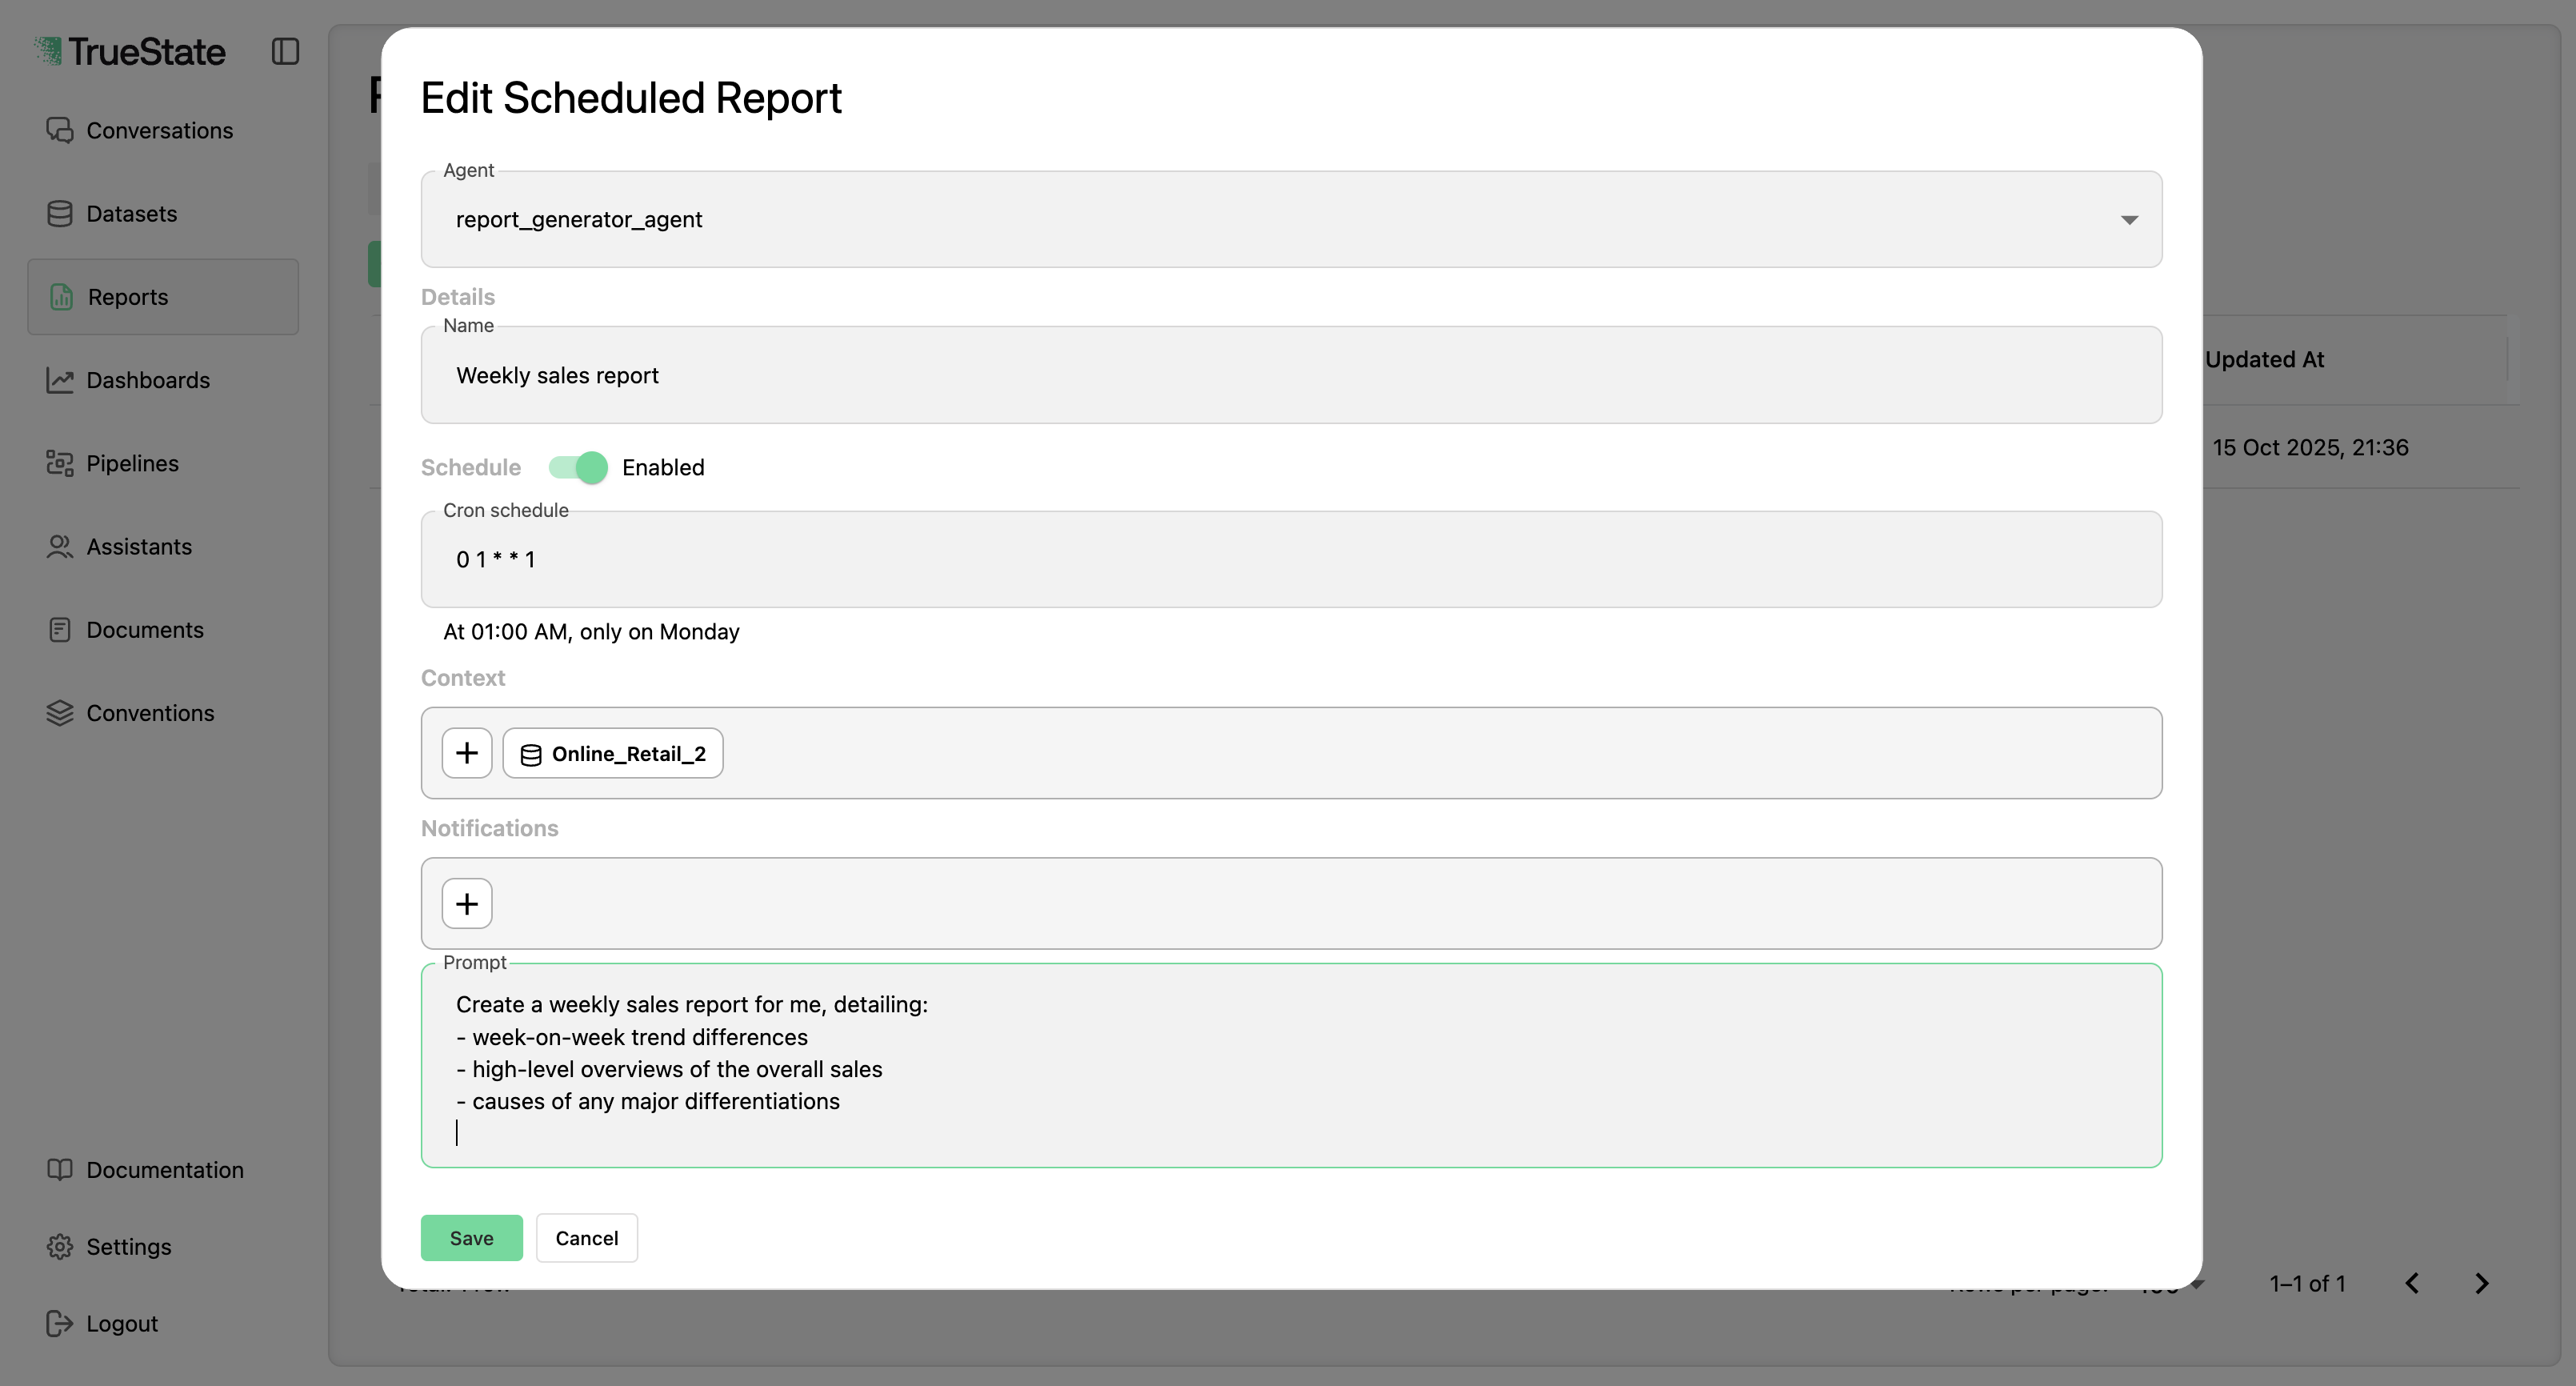Click the add notification plus button
This screenshot has height=1386, width=2576.
point(466,903)
